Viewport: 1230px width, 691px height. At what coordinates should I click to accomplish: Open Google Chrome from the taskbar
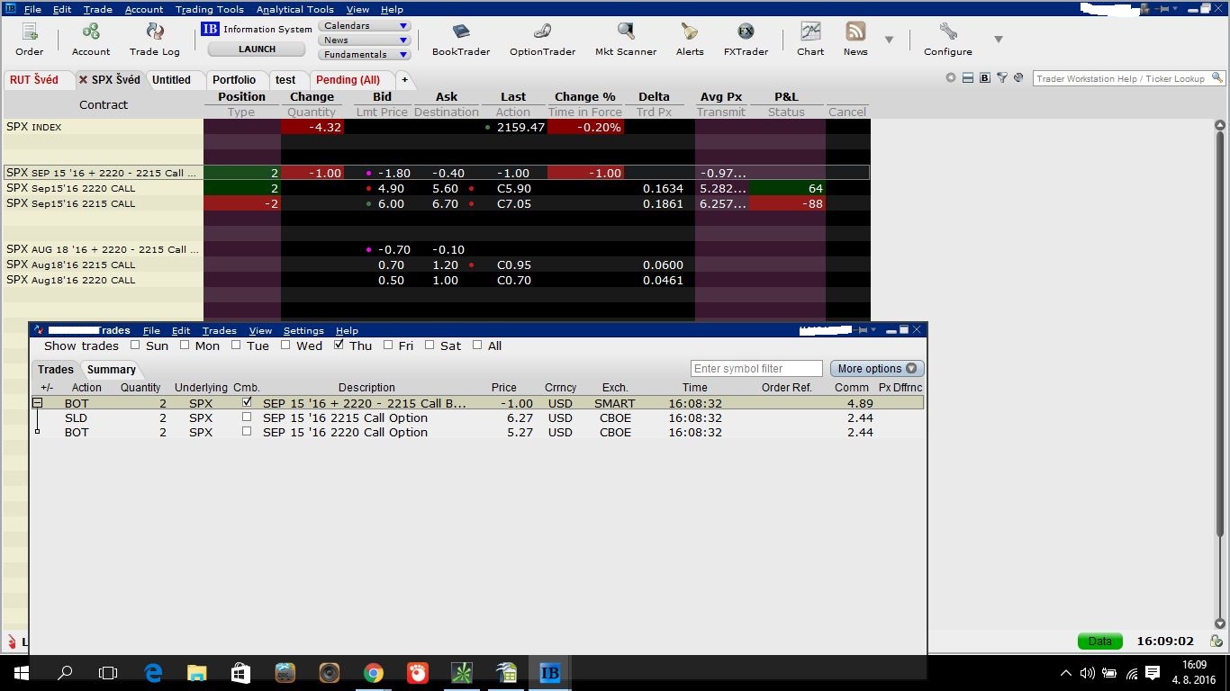pyautogui.click(x=373, y=672)
